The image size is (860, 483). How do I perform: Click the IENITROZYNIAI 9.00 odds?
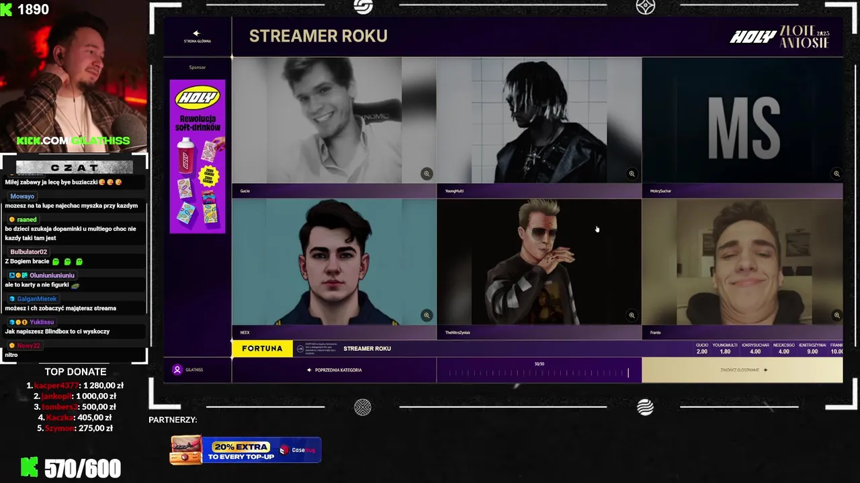tap(812, 348)
